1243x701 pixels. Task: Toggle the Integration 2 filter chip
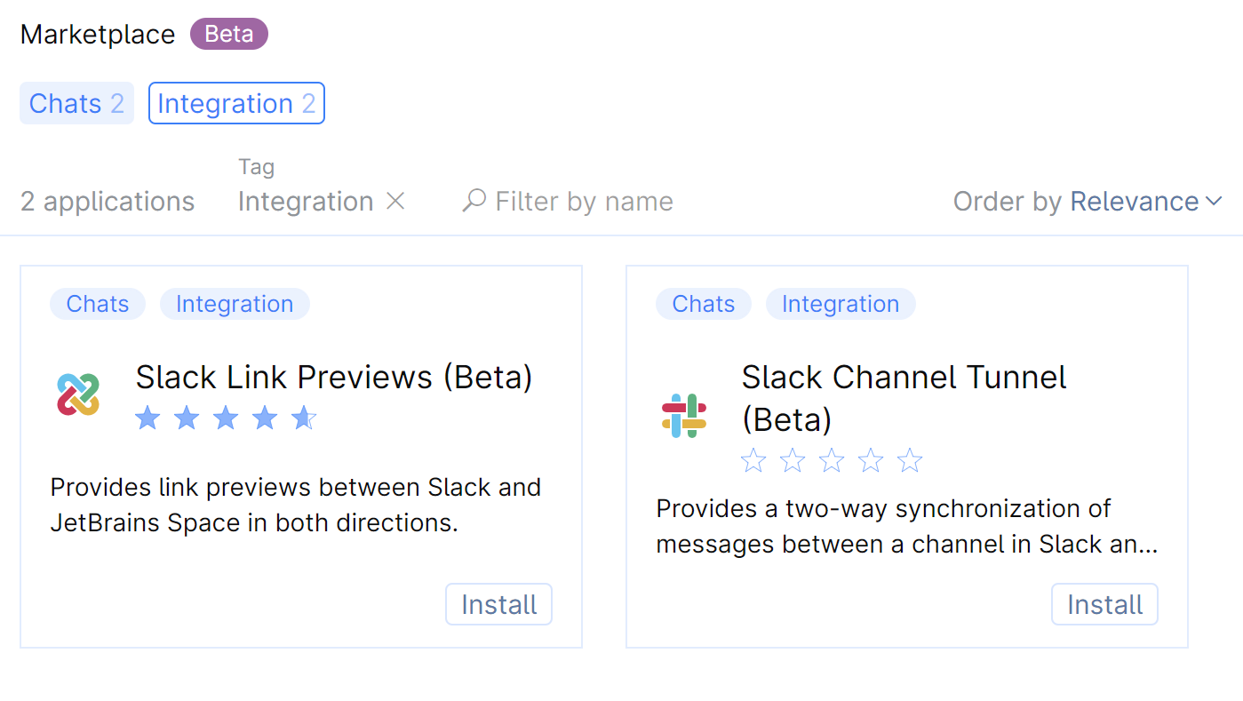pos(235,103)
